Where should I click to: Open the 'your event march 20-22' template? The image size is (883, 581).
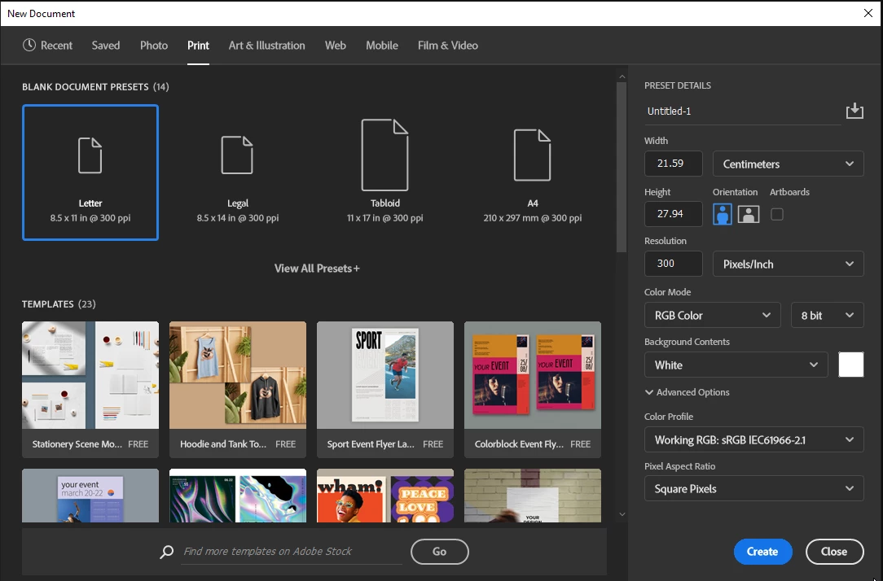pyautogui.click(x=90, y=496)
